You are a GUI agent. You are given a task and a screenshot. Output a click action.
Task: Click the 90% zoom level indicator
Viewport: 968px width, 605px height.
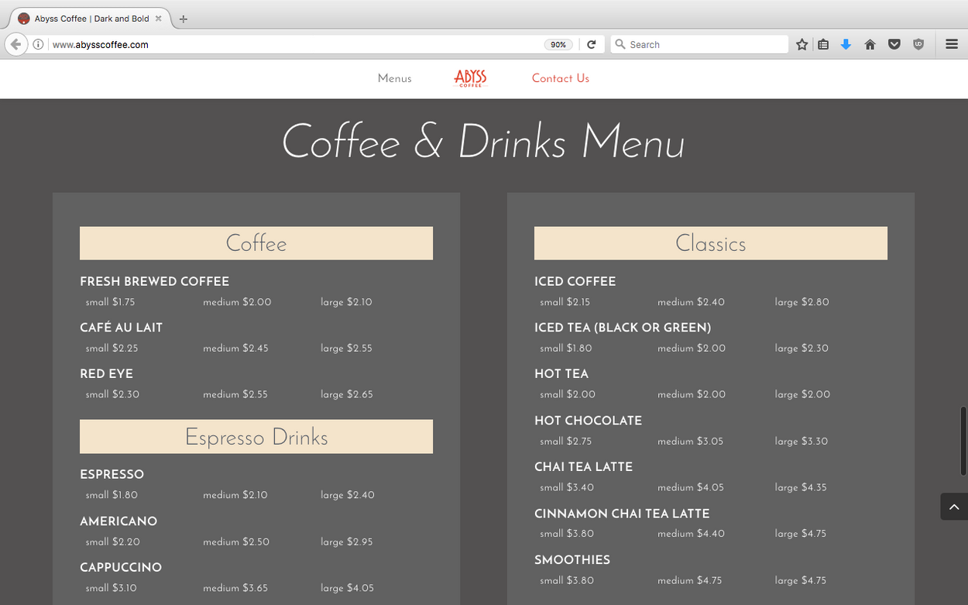(558, 45)
